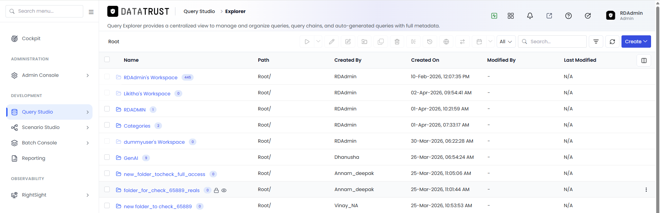The height and width of the screenshot is (213, 660).
Task: Click the eye icon on folder_for_check_65889_reals
Action: (224, 190)
